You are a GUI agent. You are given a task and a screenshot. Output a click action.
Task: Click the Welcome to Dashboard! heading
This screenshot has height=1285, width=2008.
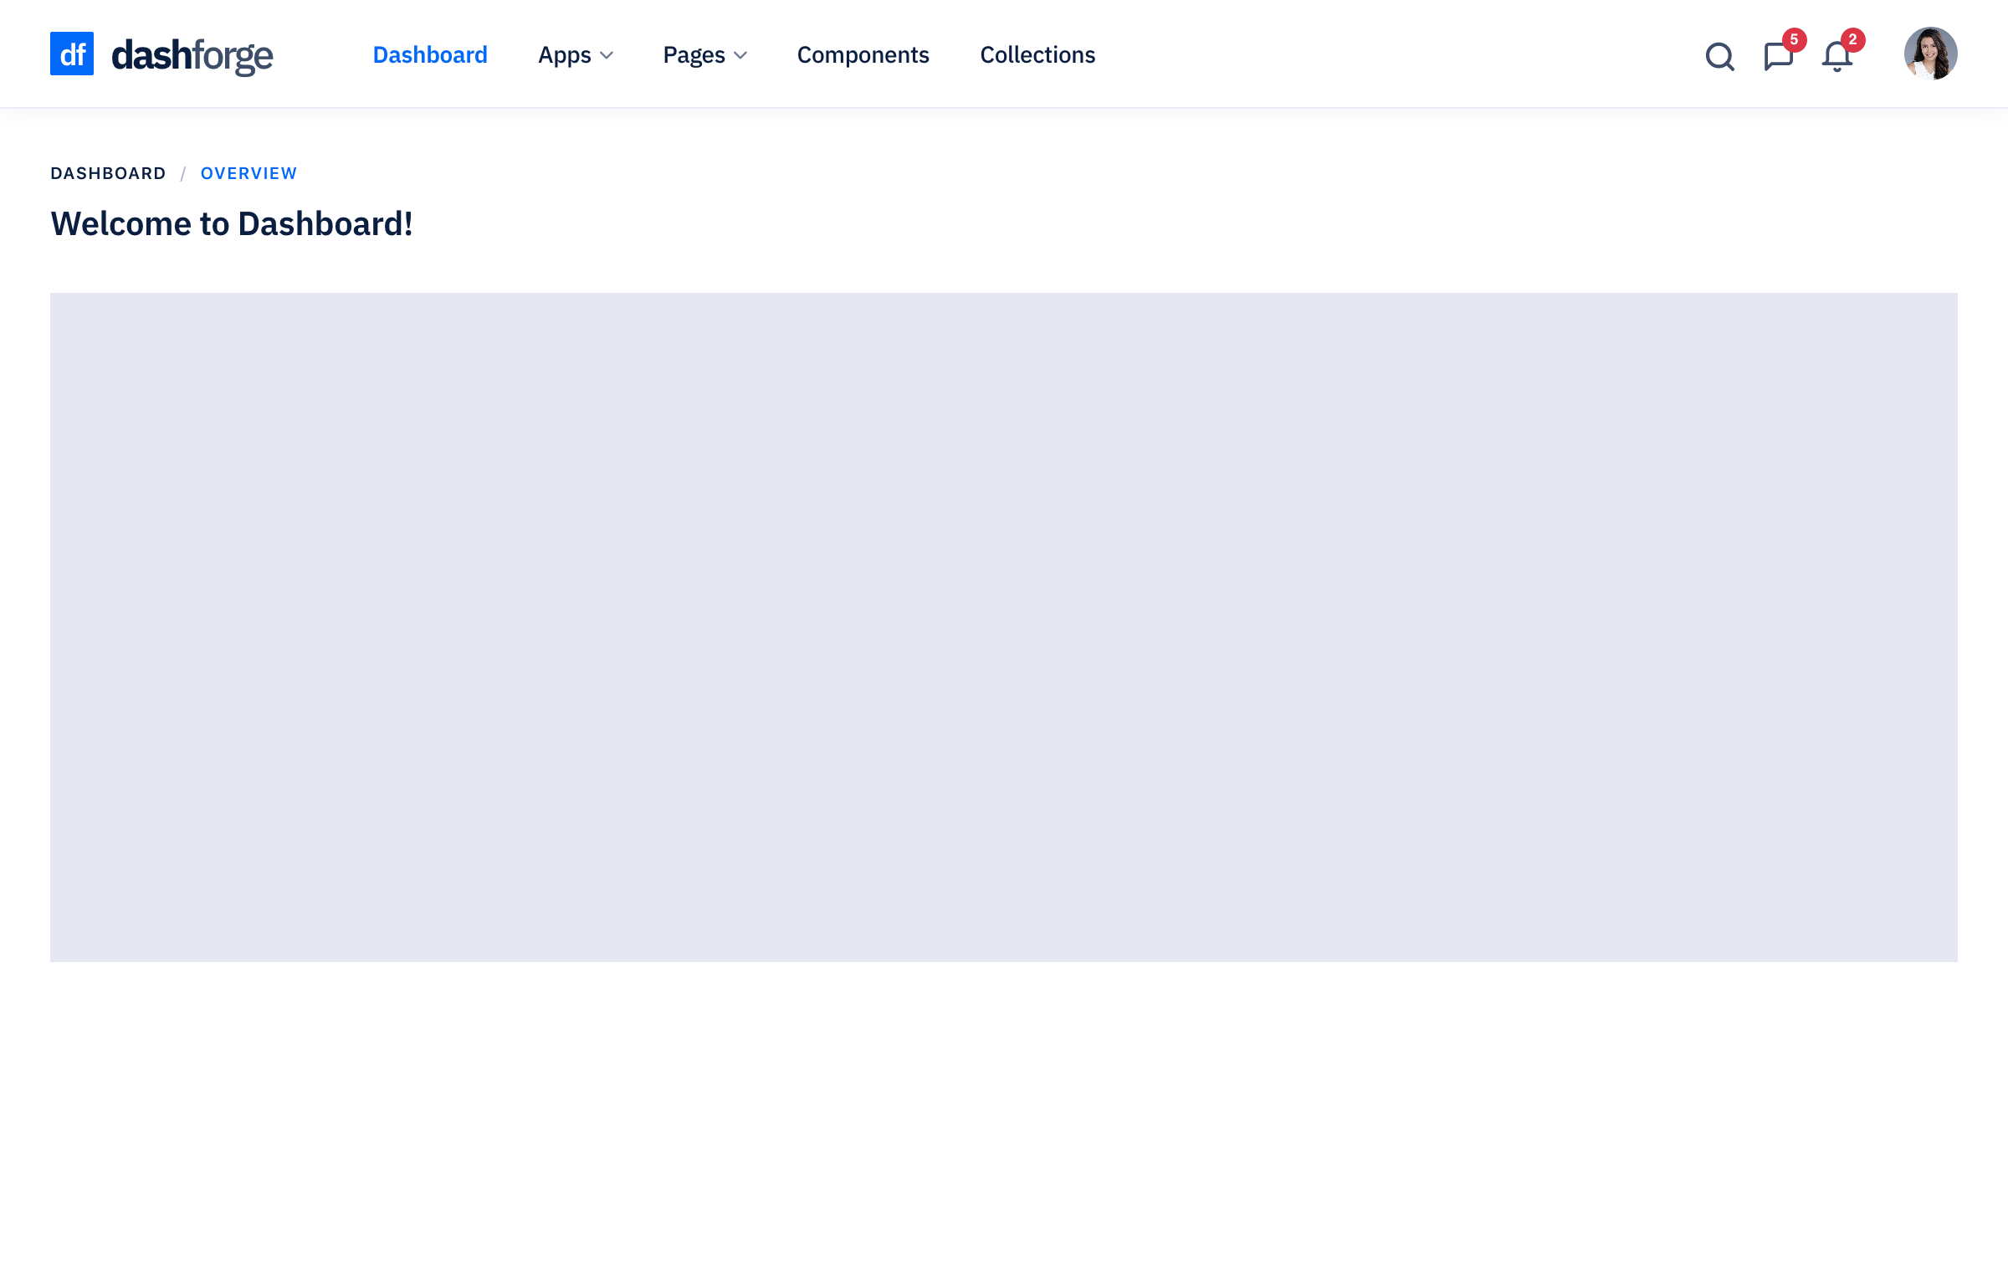(232, 224)
